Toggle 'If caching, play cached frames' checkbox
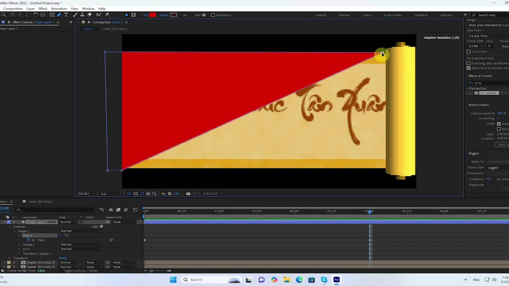Image resolution: width=509 pixels, height=286 pixels. [468, 63]
